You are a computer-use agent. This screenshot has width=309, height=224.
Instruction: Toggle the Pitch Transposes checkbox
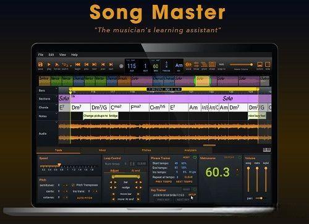(x=73, y=185)
